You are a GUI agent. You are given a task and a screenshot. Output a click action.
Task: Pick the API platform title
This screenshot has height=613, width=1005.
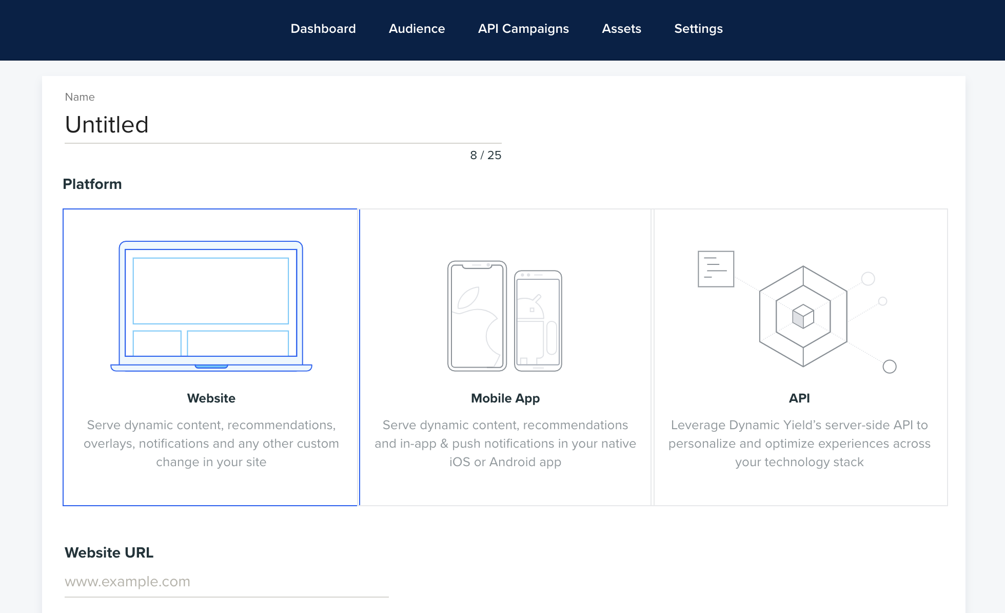click(799, 398)
